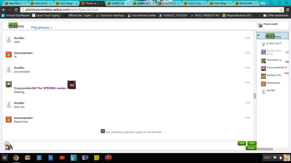Click Crazyzombie168's avatar in the chat messages
The height and width of the screenshot is (163, 291).
tap(9, 84)
